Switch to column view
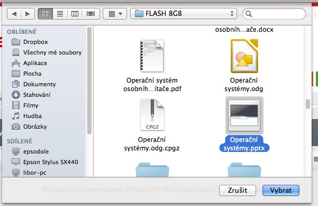318x206 pixels. (75, 14)
